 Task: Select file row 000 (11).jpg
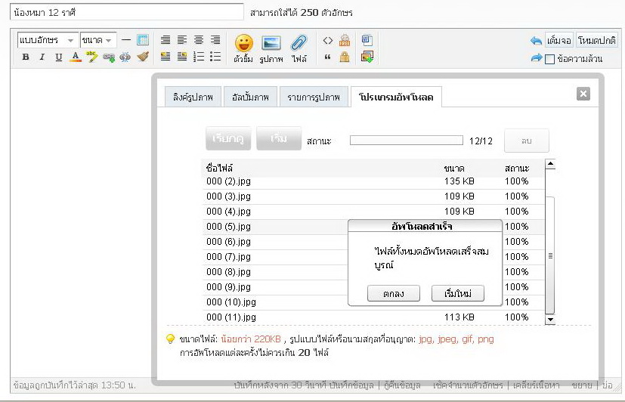point(373,317)
